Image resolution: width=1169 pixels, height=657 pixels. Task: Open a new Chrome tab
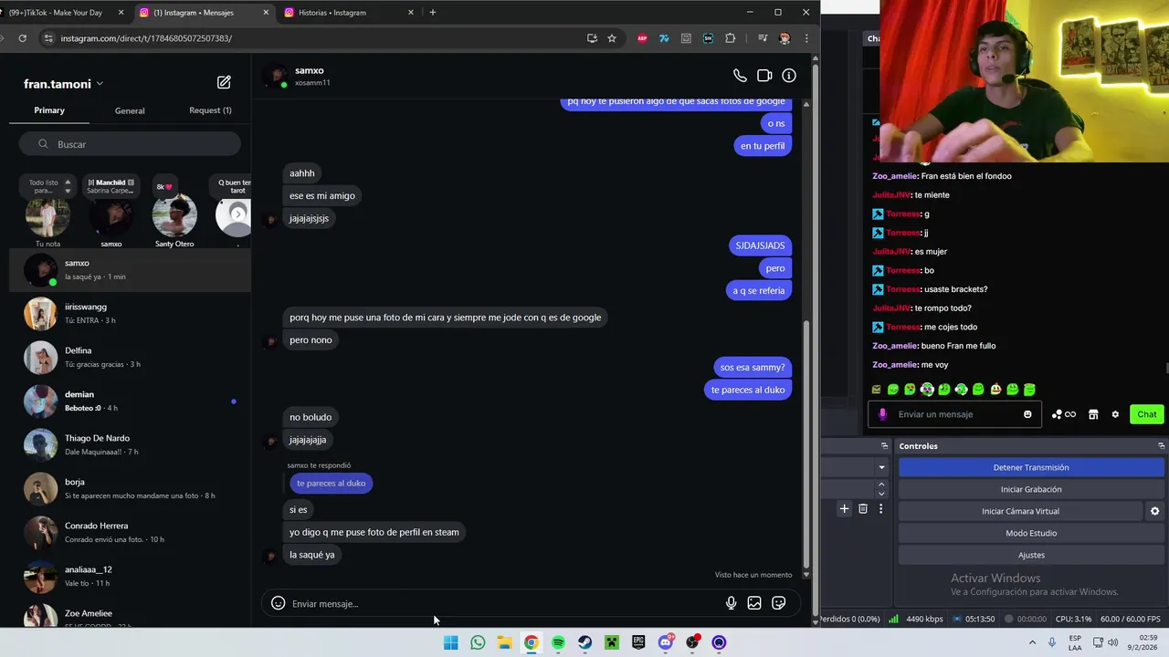coord(433,13)
